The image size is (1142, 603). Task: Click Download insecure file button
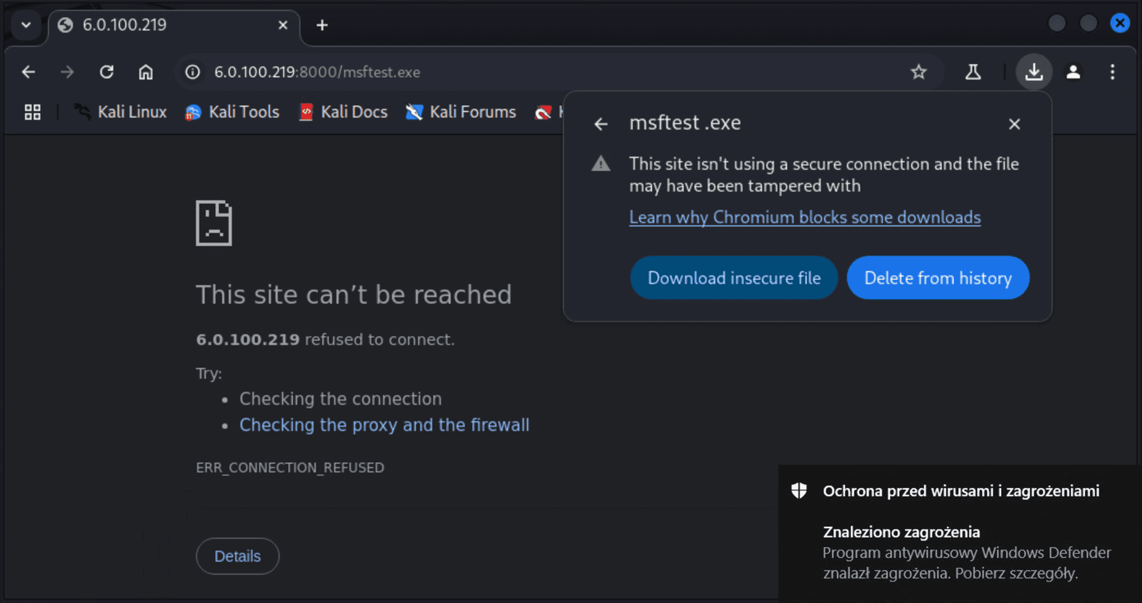(x=734, y=278)
